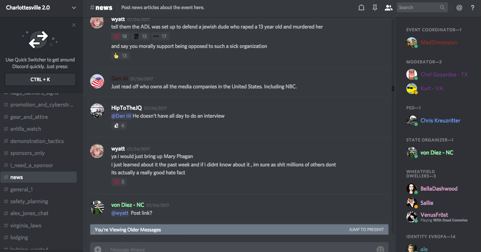Open recent mentions
Screen dimensions: 481x252
click(x=459, y=8)
